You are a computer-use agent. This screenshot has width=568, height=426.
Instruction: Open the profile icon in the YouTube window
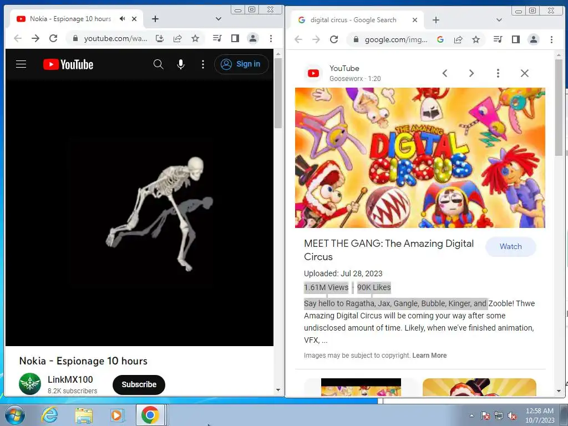coord(253,38)
